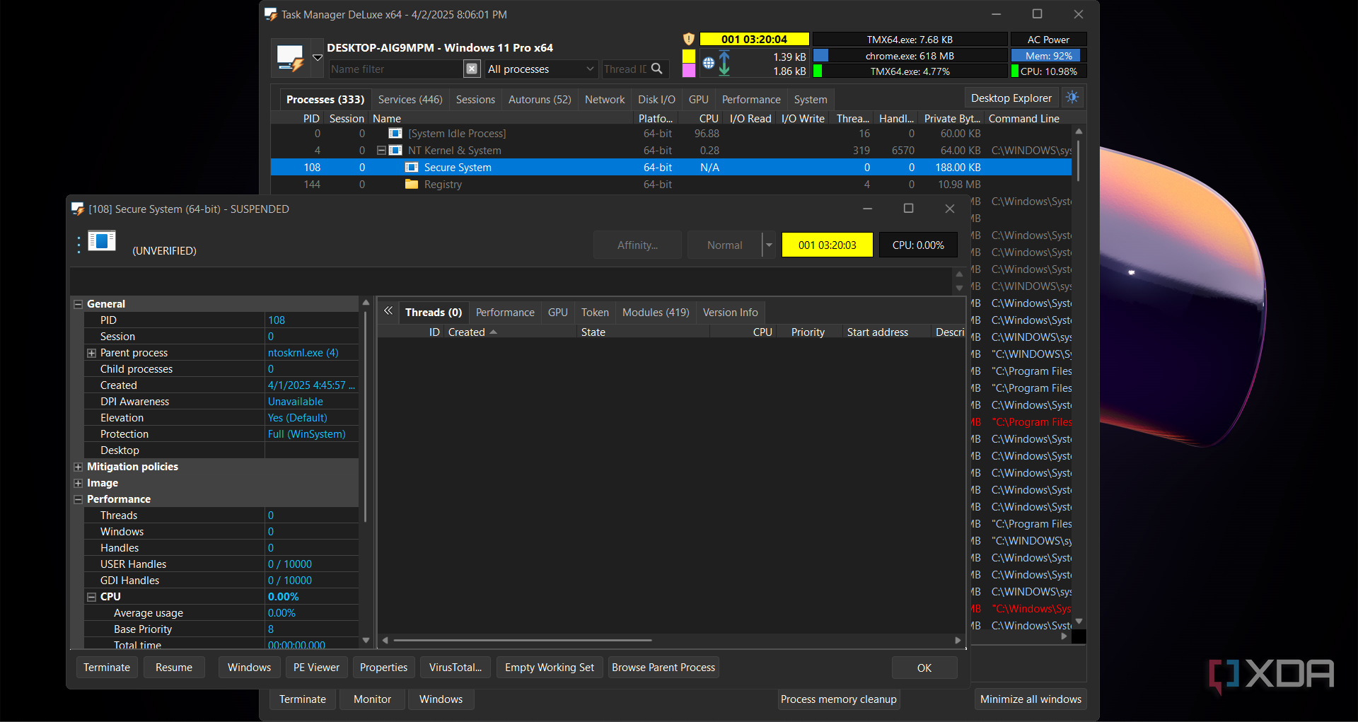Click the Monitor button in main window

click(372, 699)
